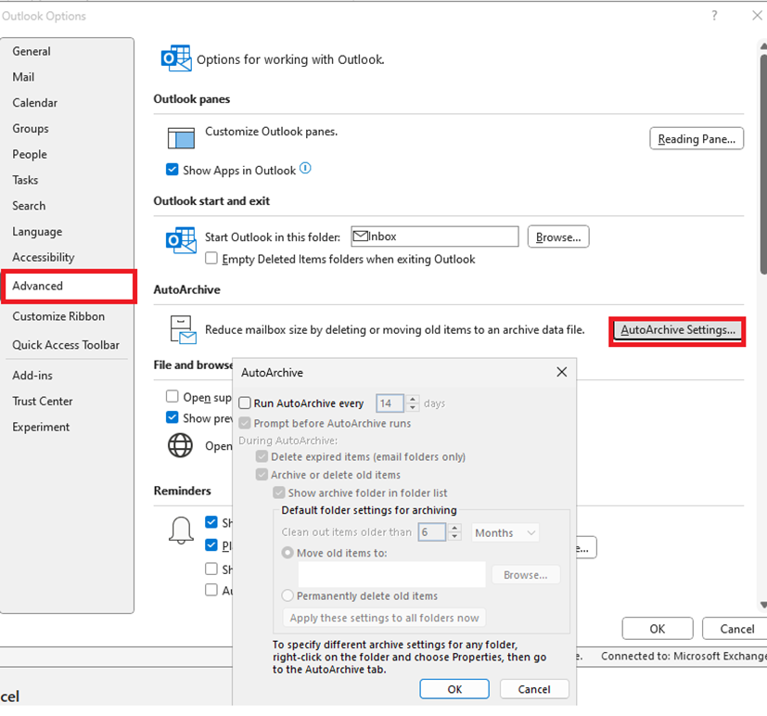767x716 pixels.
Task: Click the Clean out items older than field
Action: point(432,532)
